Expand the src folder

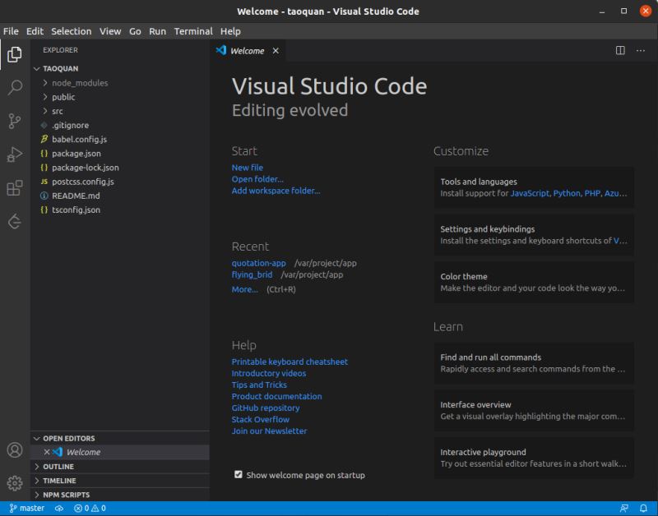pos(58,111)
